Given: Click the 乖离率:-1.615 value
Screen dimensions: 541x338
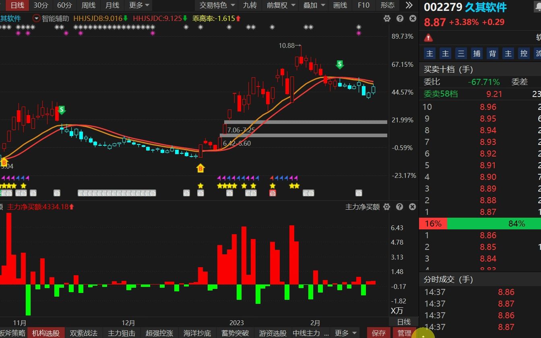Looking at the screenshot, I should click(213, 19).
